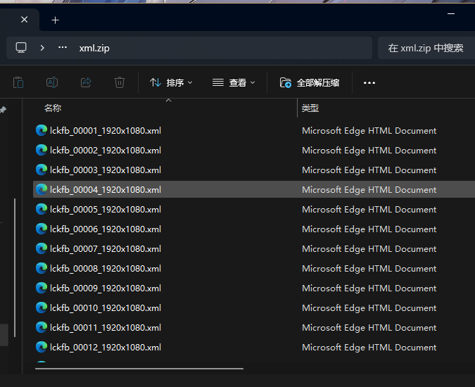This screenshot has height=387, width=475.
Task: Click the paste clipboard icon in toolbar
Action: [18, 82]
